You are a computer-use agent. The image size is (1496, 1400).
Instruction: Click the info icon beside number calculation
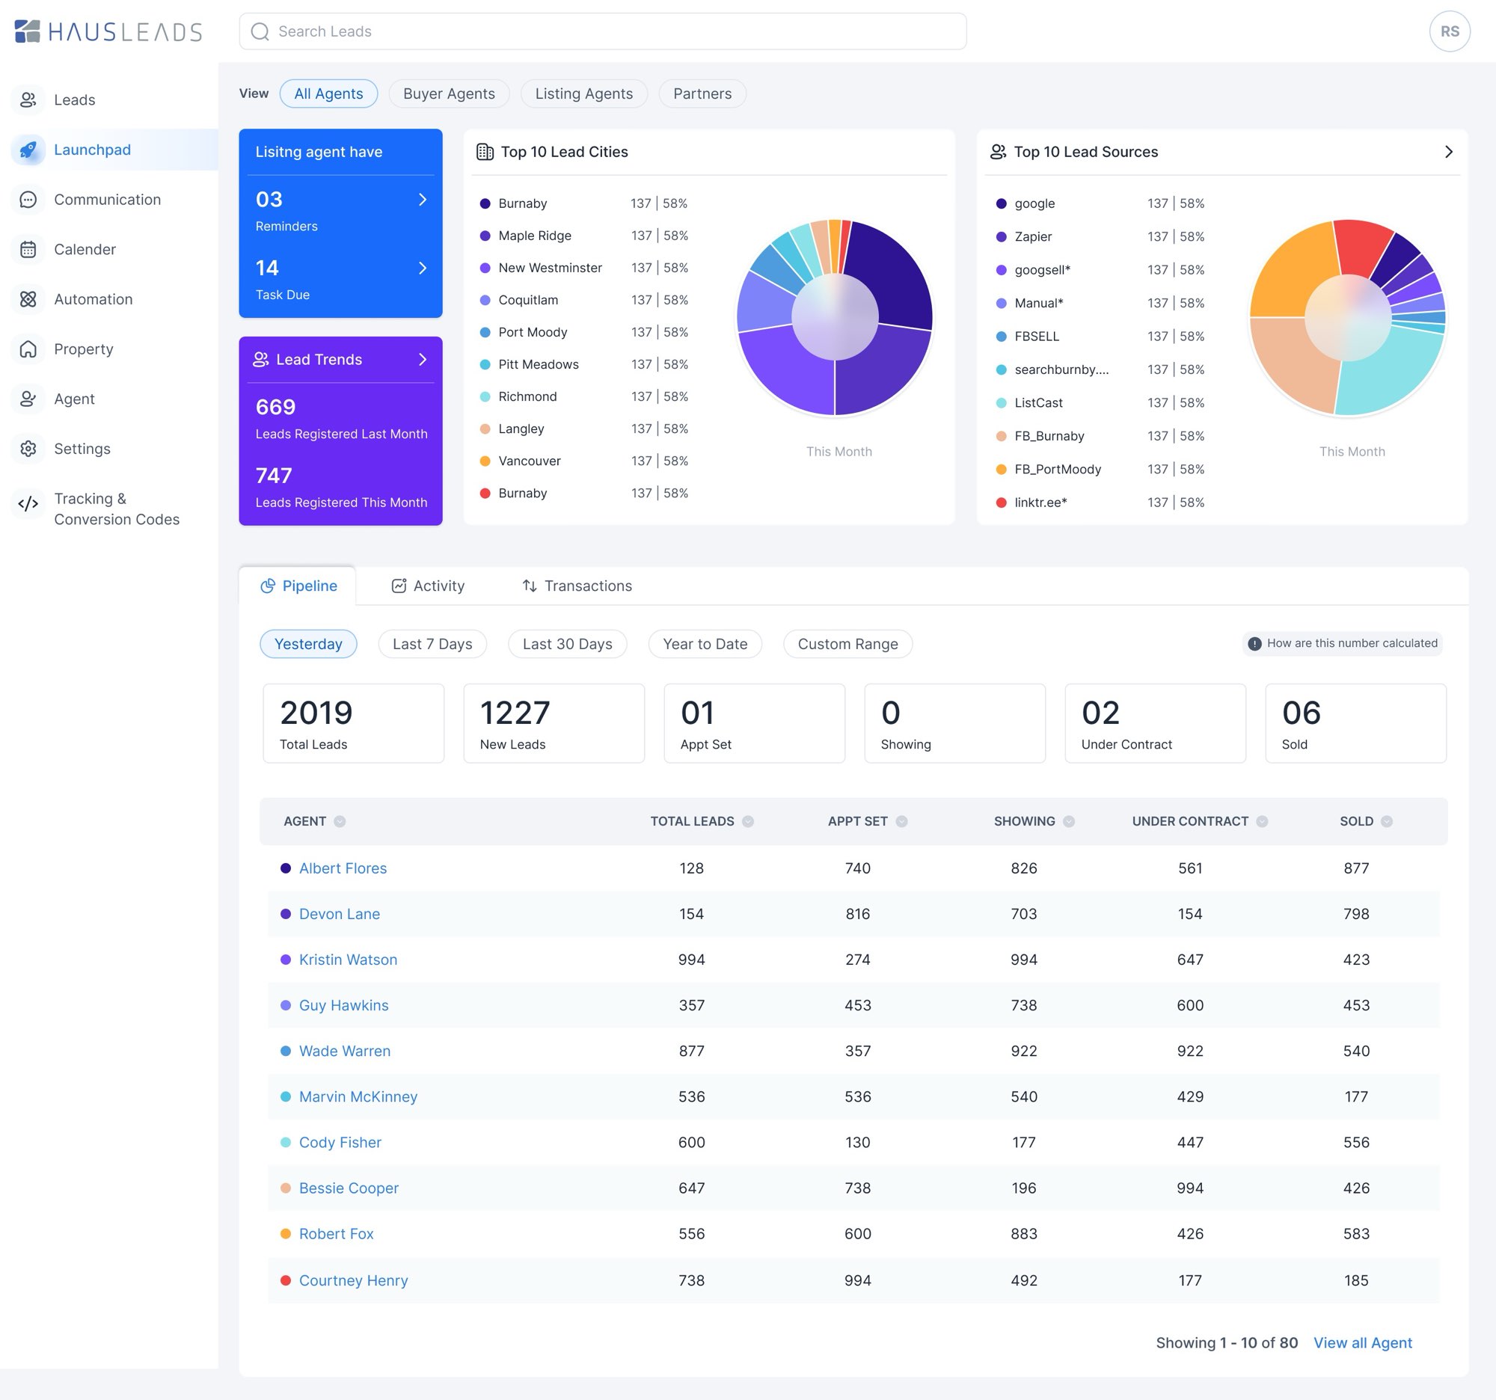click(x=1254, y=644)
